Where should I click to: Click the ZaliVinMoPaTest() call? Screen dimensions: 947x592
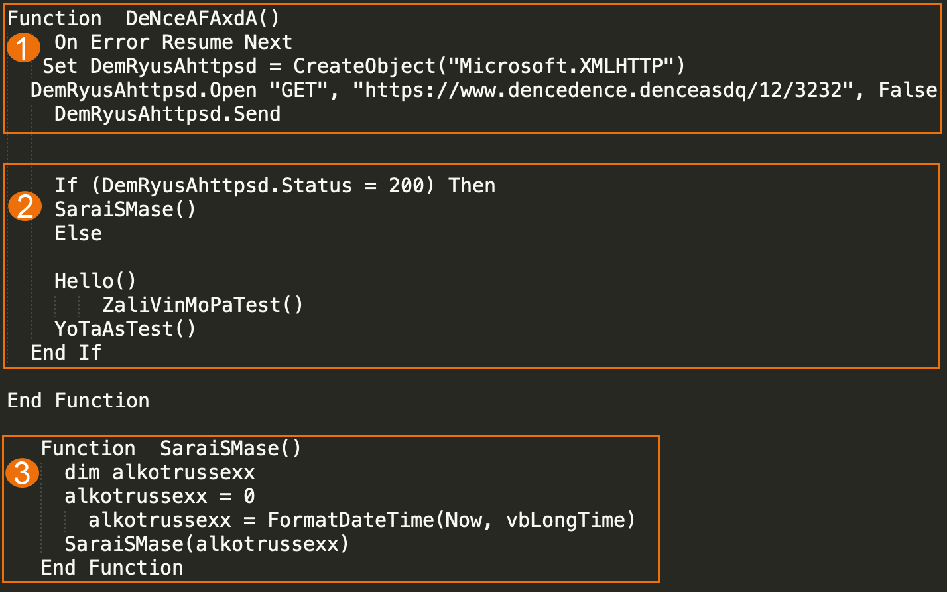203,305
